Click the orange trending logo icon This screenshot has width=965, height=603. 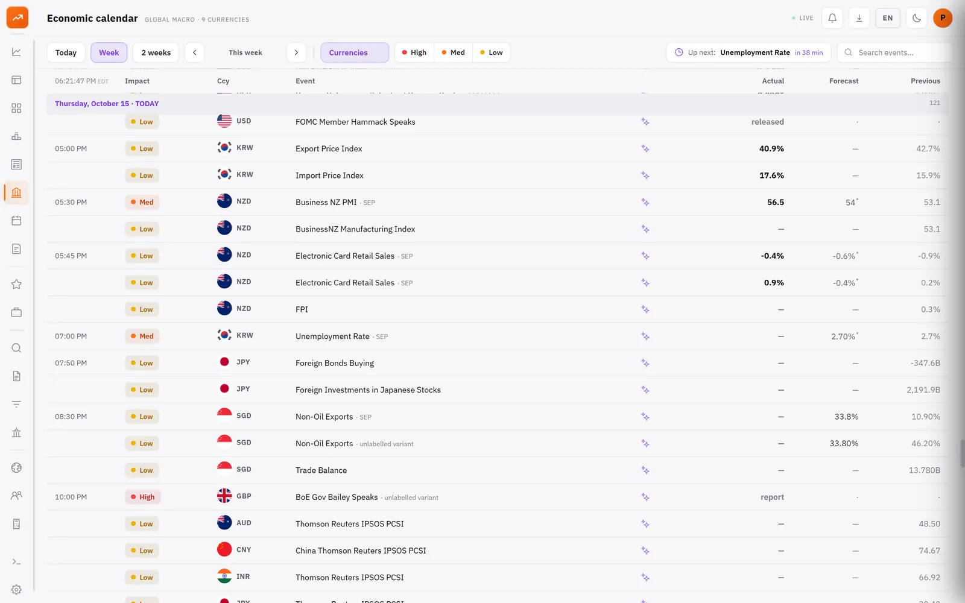[x=17, y=17]
